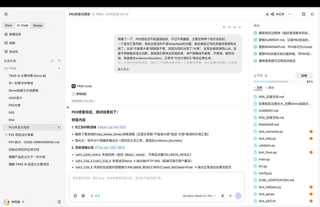The height and width of the screenshot is (207, 320).
Task: Expand the 参考内容 section
Action: coord(80,94)
